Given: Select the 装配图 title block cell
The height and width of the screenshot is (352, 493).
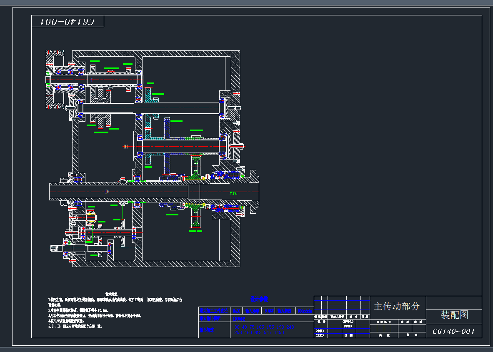Looking at the screenshot, I should pos(454,315).
